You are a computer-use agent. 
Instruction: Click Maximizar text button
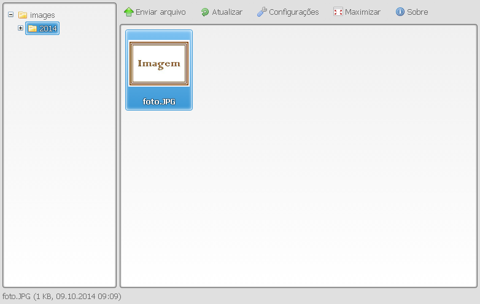pyautogui.click(x=363, y=12)
